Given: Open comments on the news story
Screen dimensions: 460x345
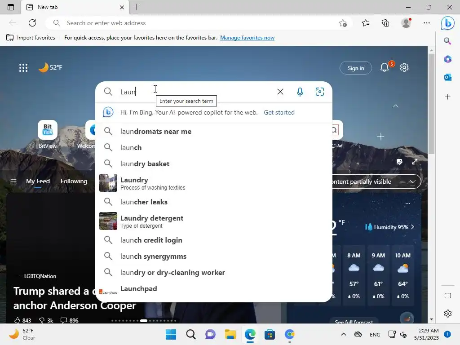Looking at the screenshot, I should click(x=70, y=320).
